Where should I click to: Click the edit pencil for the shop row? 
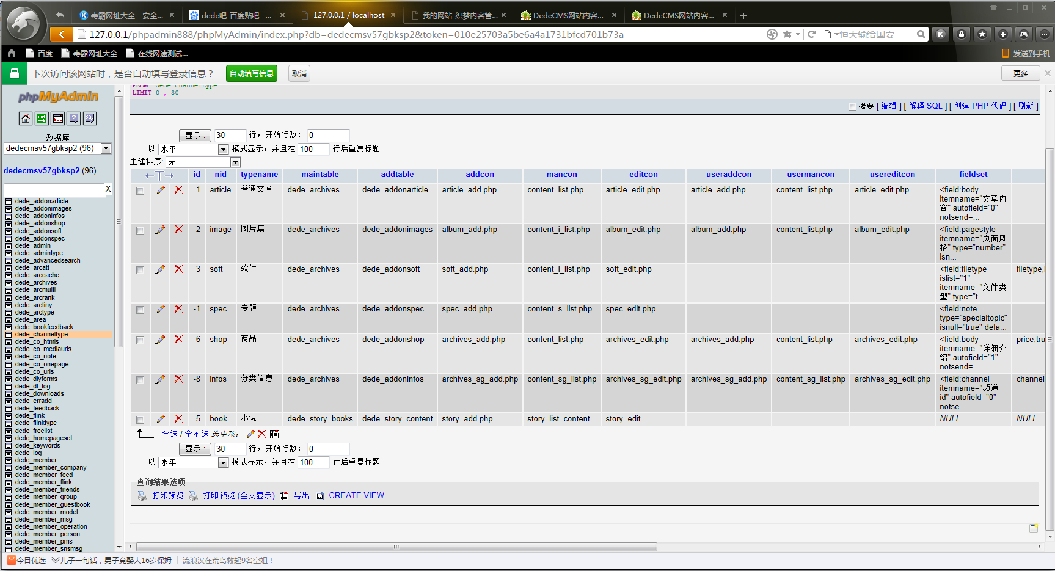160,340
